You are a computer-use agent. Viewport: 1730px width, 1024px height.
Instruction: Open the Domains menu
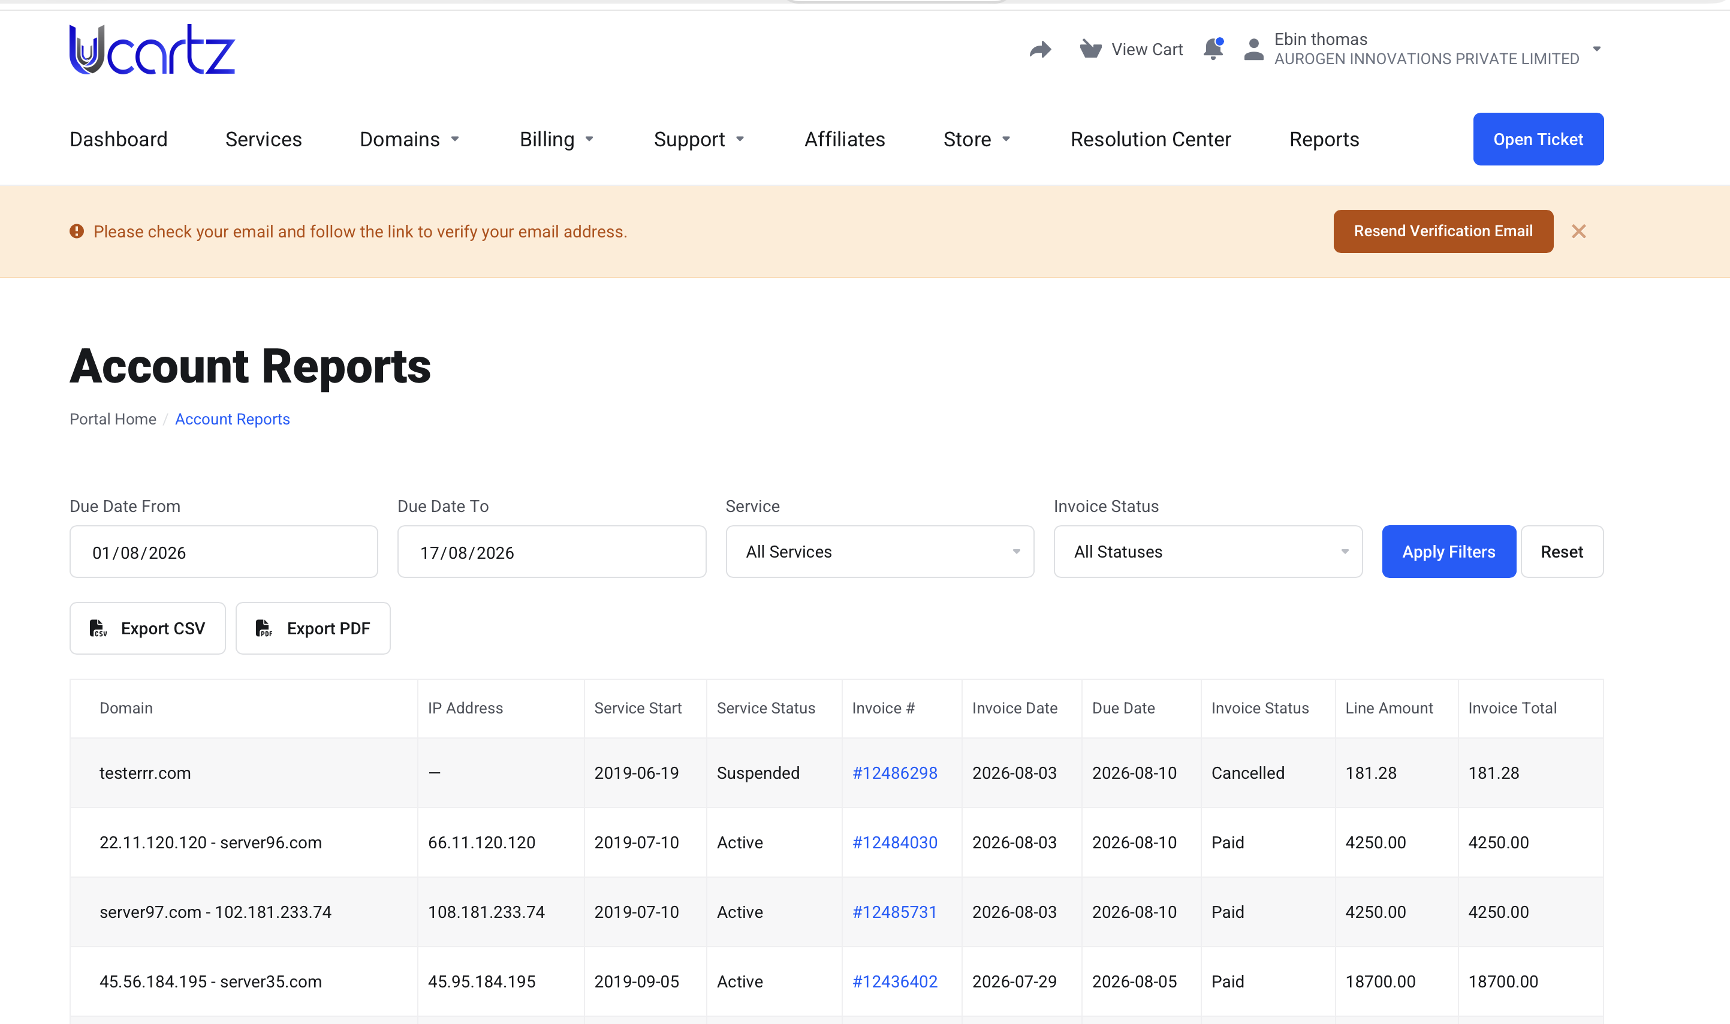point(410,139)
